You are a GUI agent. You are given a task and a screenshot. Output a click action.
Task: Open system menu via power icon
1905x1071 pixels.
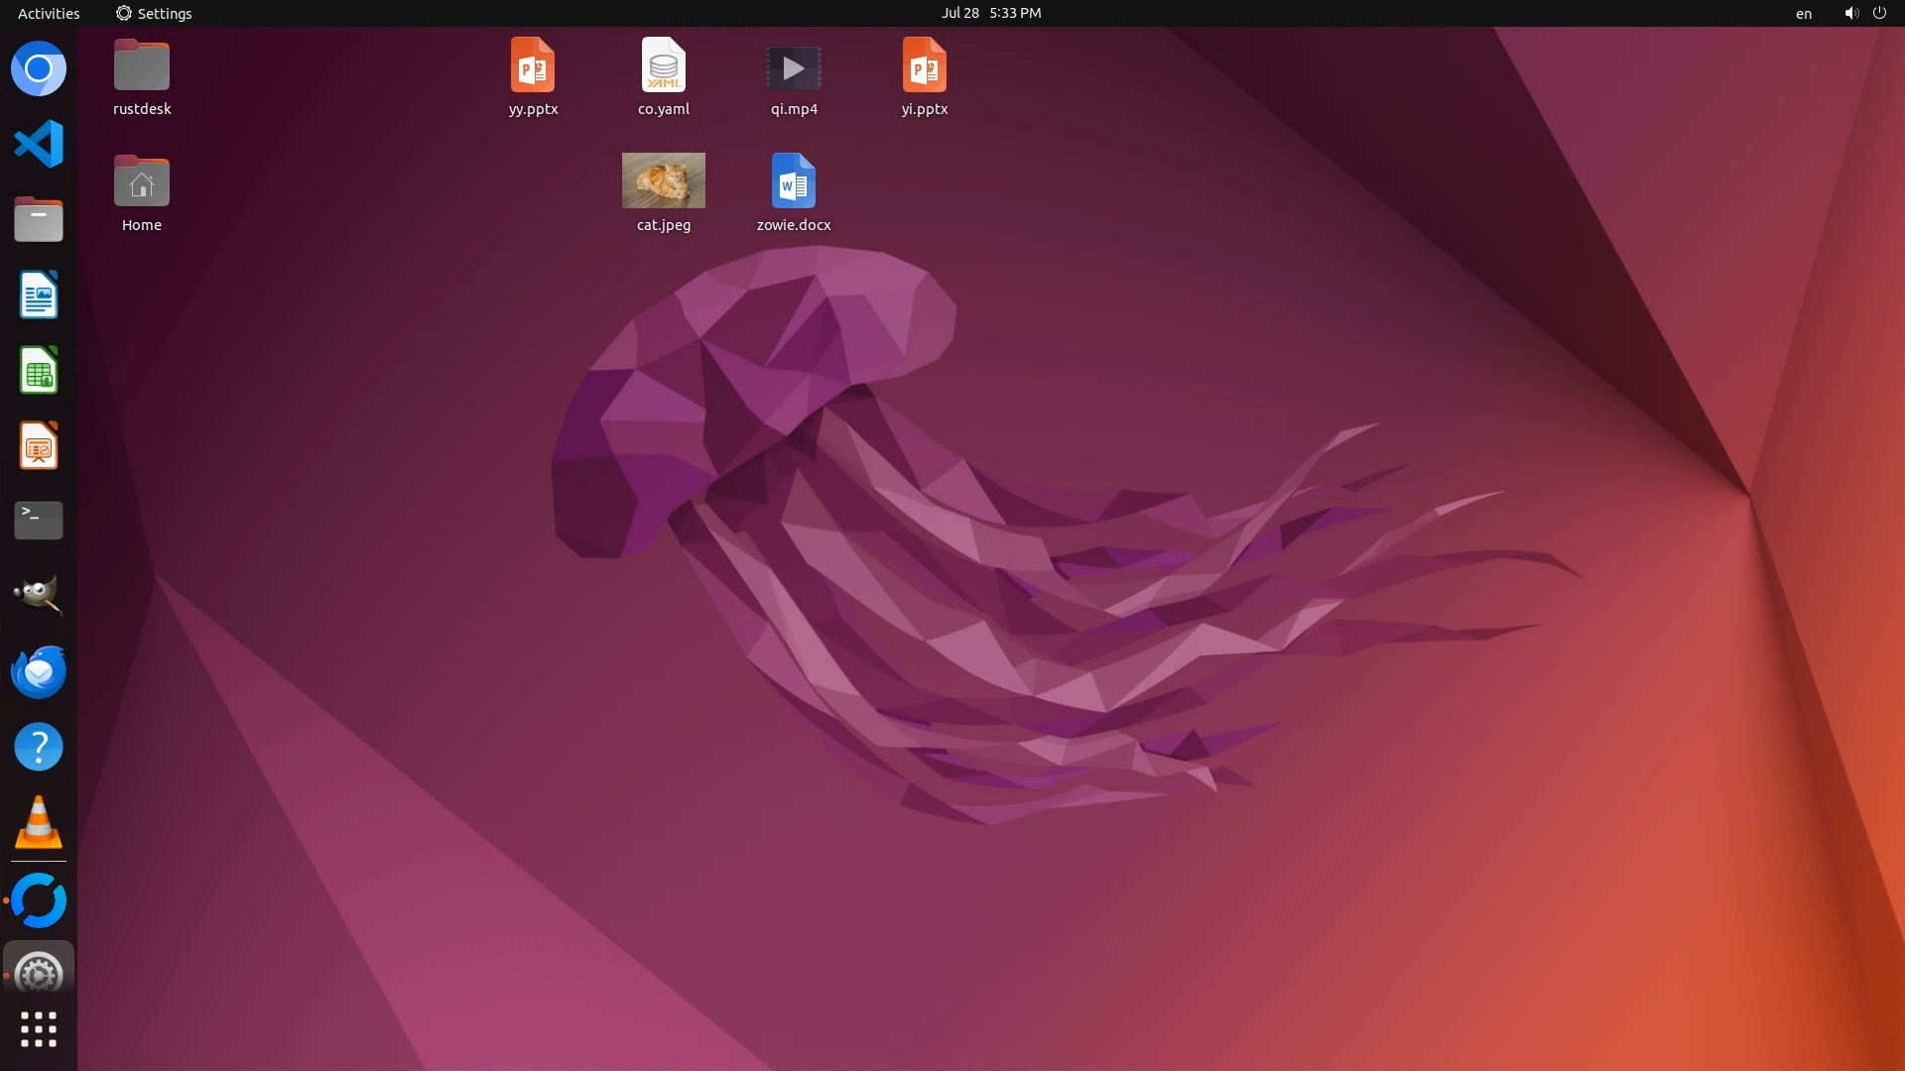(x=1879, y=13)
